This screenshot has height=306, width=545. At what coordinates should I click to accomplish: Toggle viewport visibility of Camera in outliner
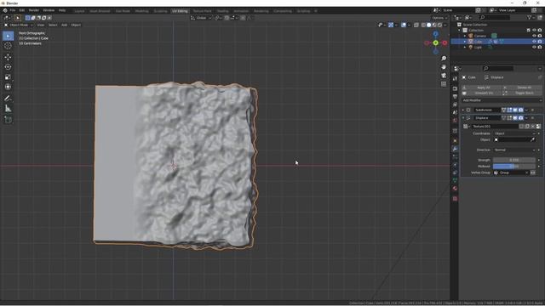(534, 36)
